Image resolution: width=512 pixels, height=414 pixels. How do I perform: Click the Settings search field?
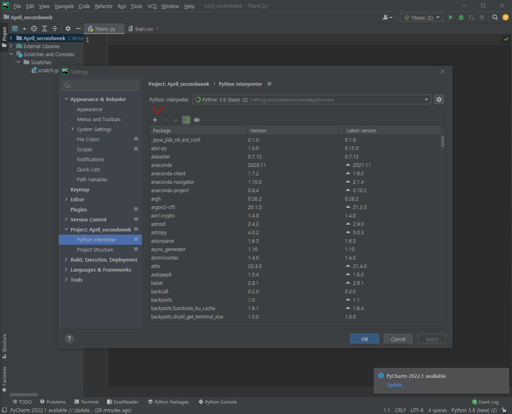(x=100, y=86)
